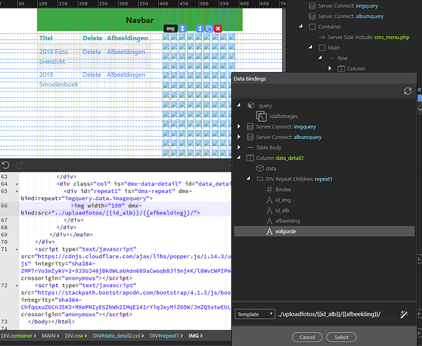Click the Titel column header
Screen dimensions: 422x346
[x=46, y=38]
